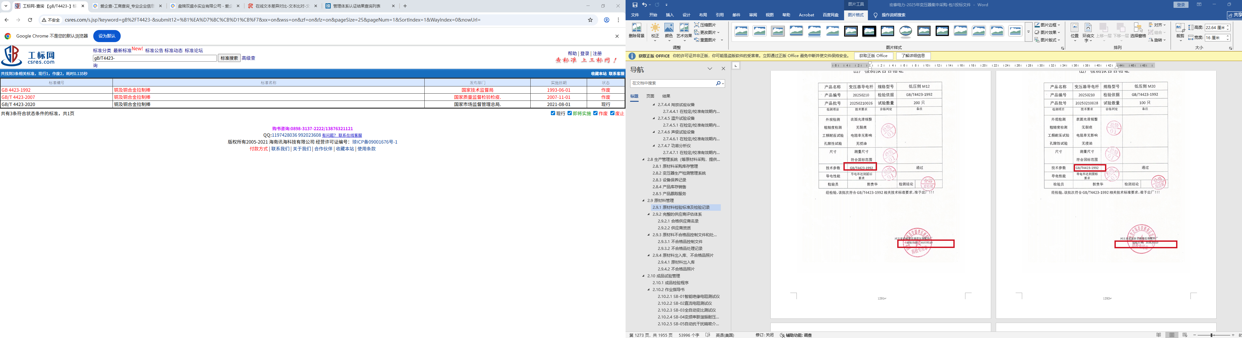Open the 引用 ribbon tab
The image size is (1242, 338).
[719, 15]
